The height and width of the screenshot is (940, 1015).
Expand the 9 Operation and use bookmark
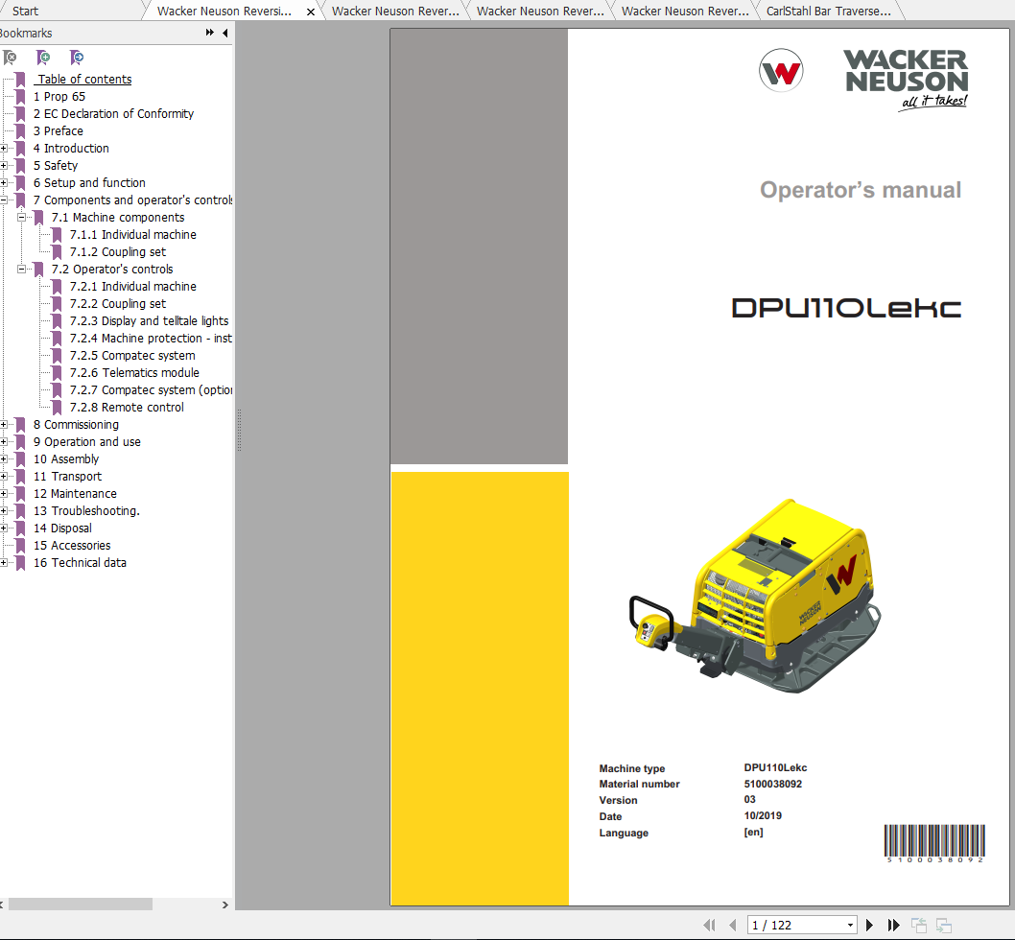coord(3,441)
